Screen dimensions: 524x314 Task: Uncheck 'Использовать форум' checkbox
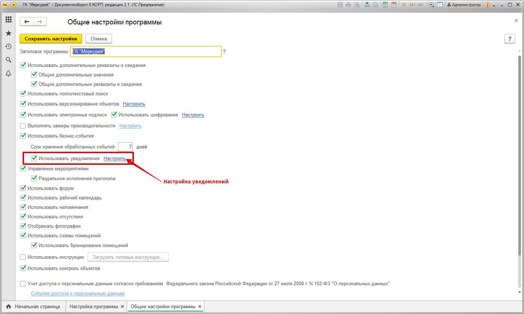[x=23, y=188]
